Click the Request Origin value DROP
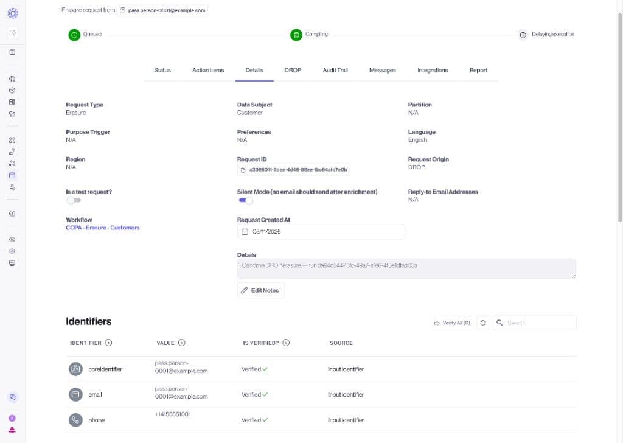 coord(416,167)
